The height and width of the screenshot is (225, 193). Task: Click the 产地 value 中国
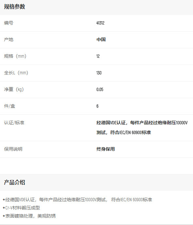(x=101, y=39)
